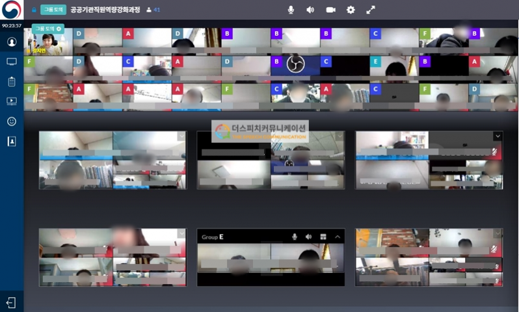This screenshot has width=519, height=312.
Task: Open the smiley emoji icon in sidebar
Action: pyautogui.click(x=12, y=122)
